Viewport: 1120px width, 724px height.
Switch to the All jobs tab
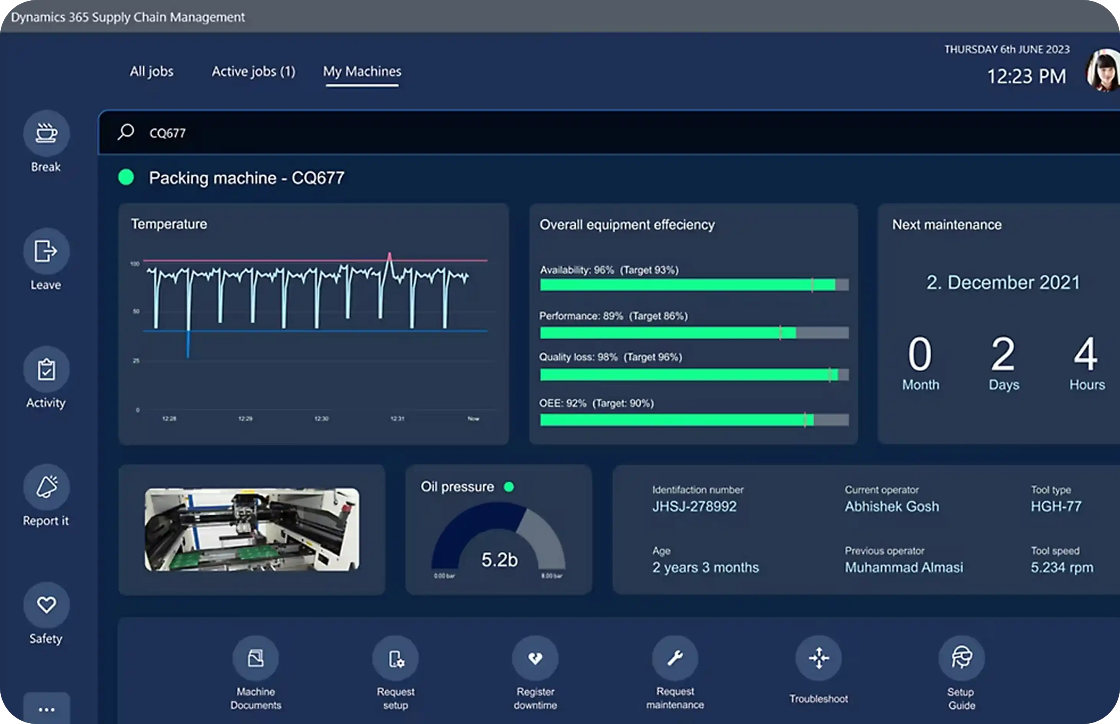tap(152, 71)
